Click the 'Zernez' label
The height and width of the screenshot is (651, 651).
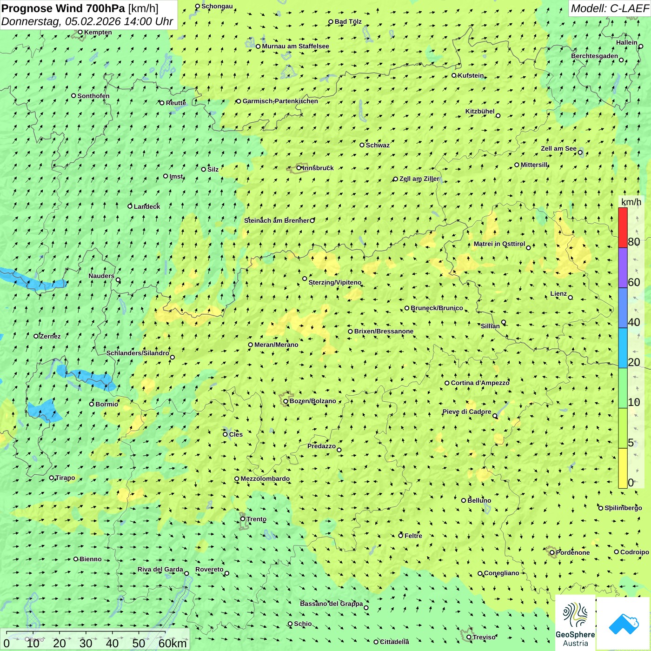50,336
